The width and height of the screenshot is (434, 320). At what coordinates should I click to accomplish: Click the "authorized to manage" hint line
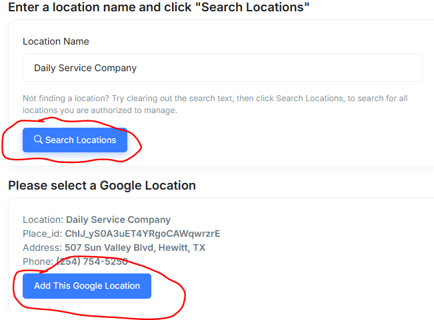(100, 110)
